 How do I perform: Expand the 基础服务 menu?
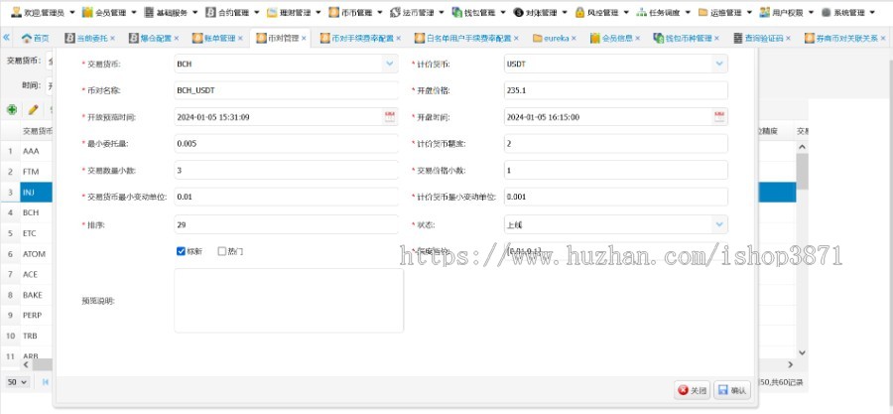tap(171, 12)
